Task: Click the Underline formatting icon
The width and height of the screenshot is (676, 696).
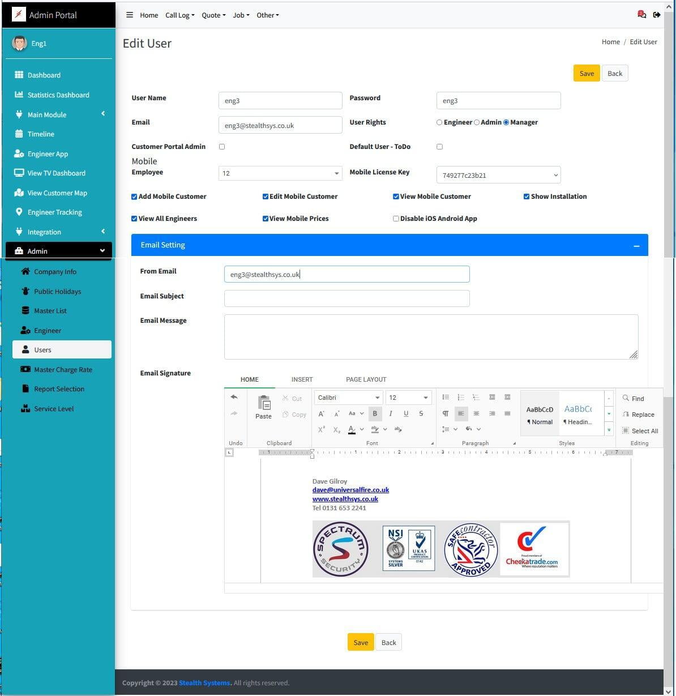Action: point(406,413)
